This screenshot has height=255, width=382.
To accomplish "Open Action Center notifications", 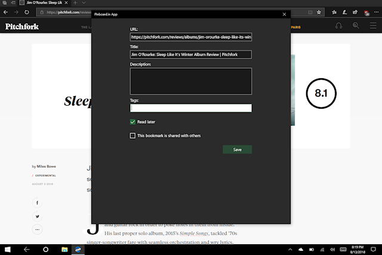I will pyautogui.click(x=373, y=250).
